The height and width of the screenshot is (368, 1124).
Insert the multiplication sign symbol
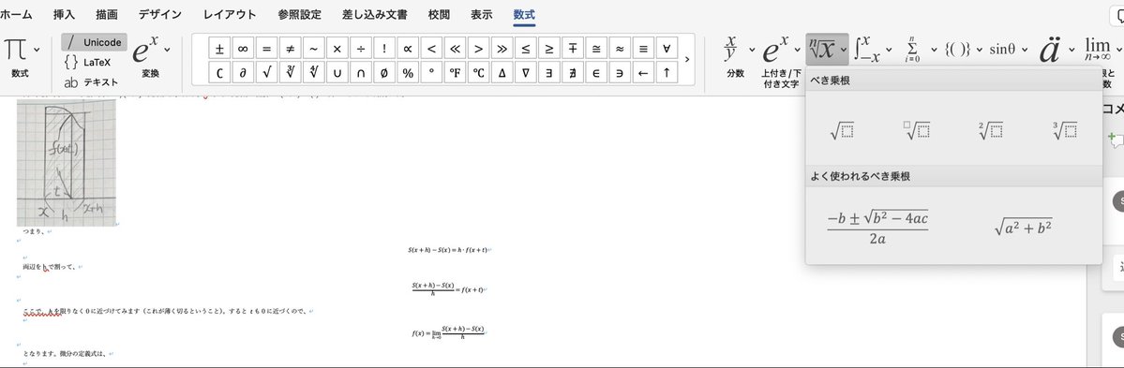coord(337,49)
